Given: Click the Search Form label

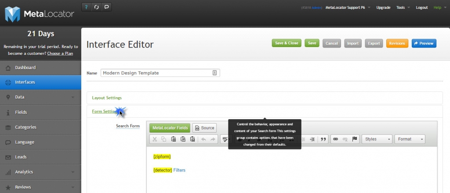Looking at the screenshot, I should [128, 126].
